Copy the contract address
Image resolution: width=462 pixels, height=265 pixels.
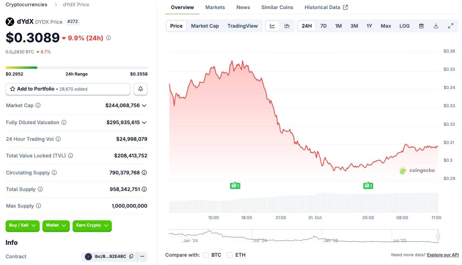click(x=131, y=256)
